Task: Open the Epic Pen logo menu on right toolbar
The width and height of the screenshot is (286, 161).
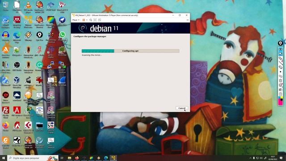Action: pyautogui.click(x=280, y=43)
